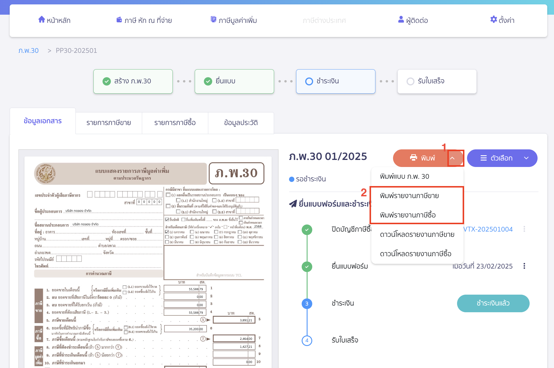Select the รับใบเสร็จ step radio circle
Viewport: 554px width, 368px height.
pos(410,81)
